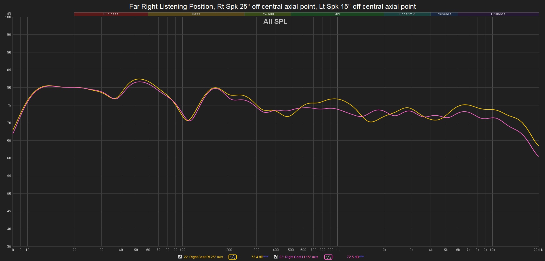Select the '23: Right Seat Lt 15° axis' label
545x261 pixels.
pyautogui.click(x=299, y=257)
